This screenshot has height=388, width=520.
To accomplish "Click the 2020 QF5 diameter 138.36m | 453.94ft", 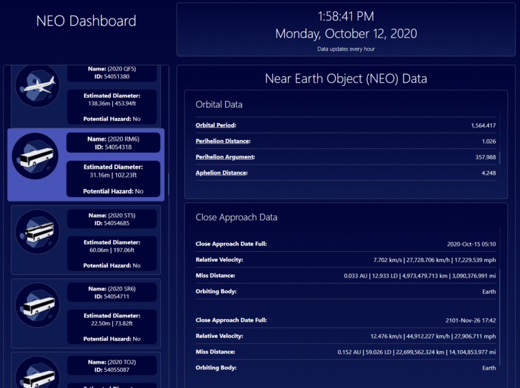I will [112, 104].
